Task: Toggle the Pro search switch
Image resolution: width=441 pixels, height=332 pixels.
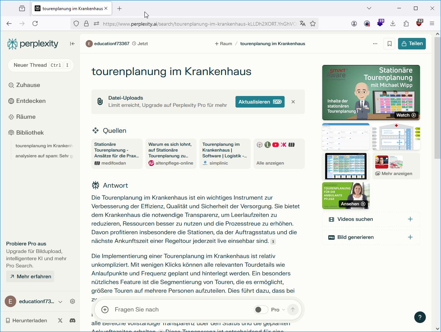Action: (x=261, y=310)
